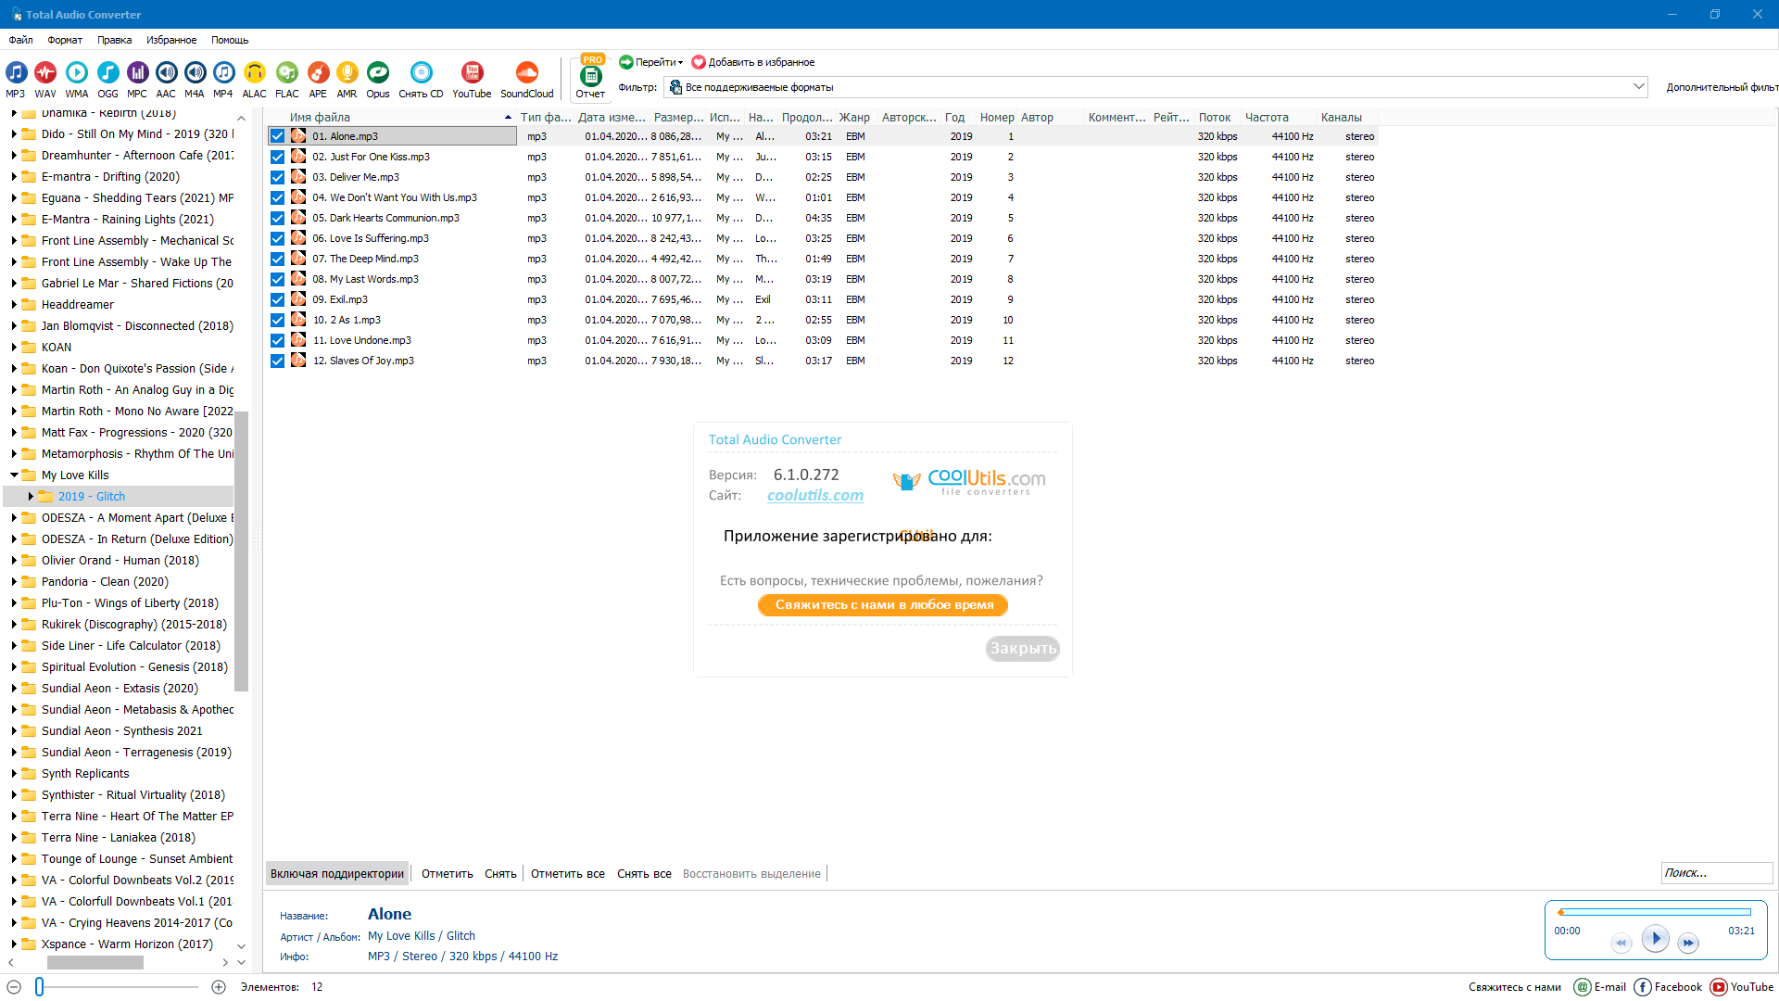Image resolution: width=1779 pixels, height=1001 pixels.
Task: Expand the KOAN folder node
Action: tap(14, 348)
